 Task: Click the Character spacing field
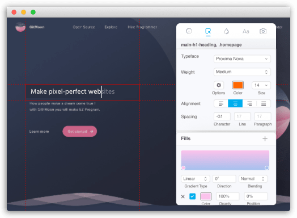click(x=222, y=116)
